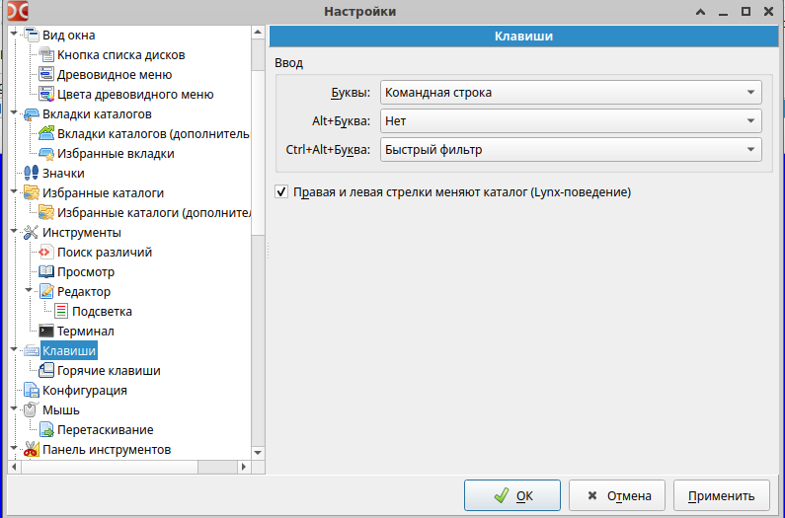Open the Ctrl+Alt+Буква dropdown
This screenshot has width=785, height=518.
pos(571,150)
